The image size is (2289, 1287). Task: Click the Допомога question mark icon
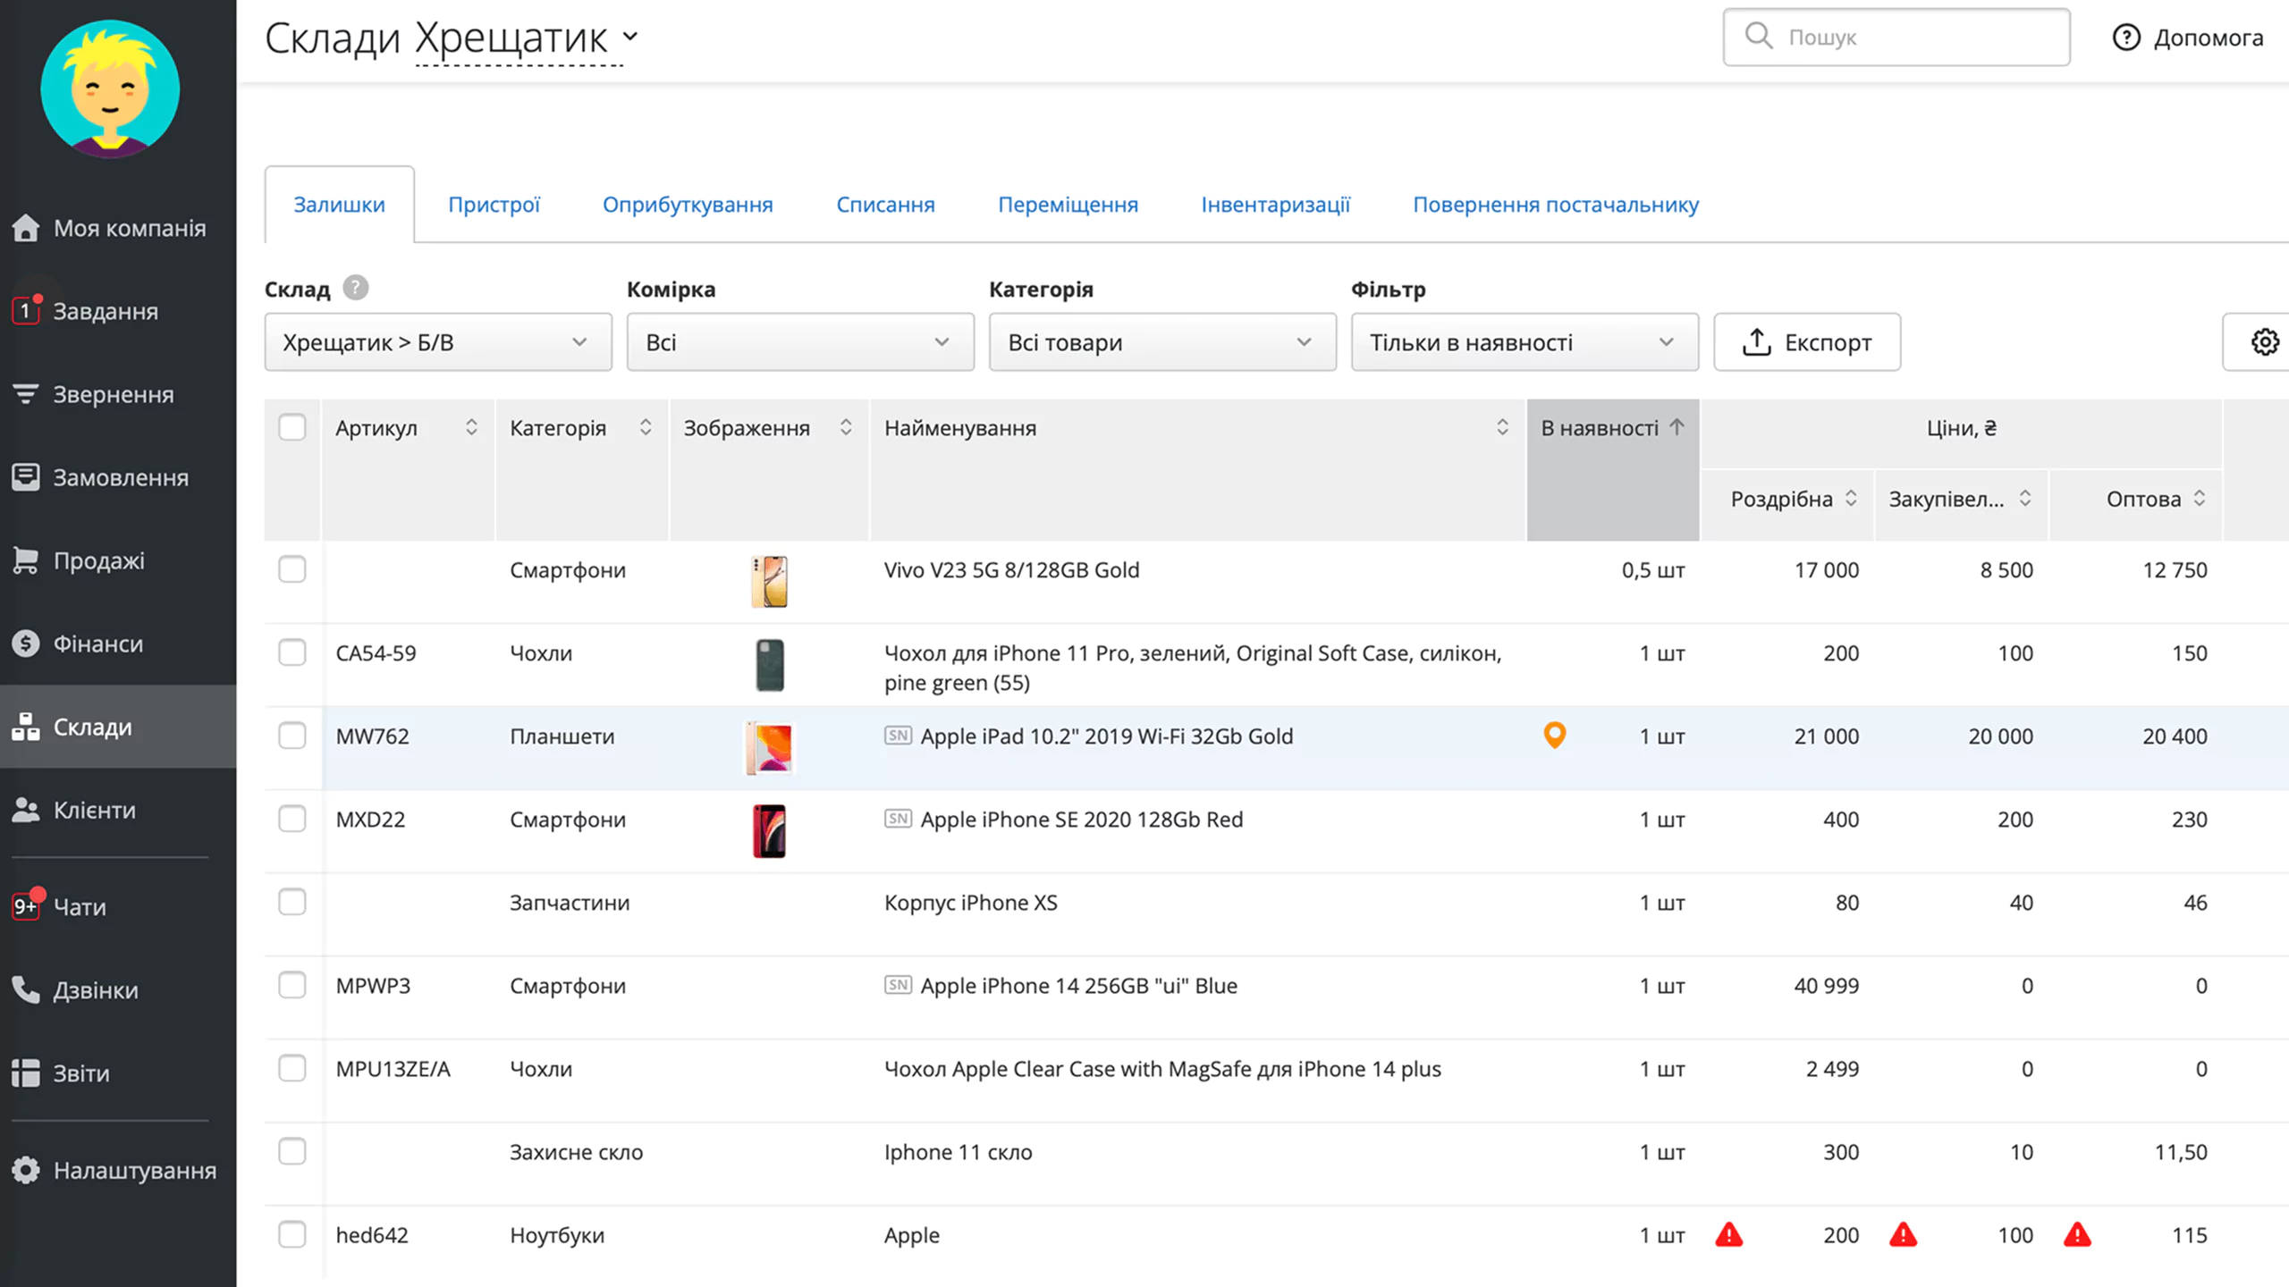click(x=2126, y=38)
